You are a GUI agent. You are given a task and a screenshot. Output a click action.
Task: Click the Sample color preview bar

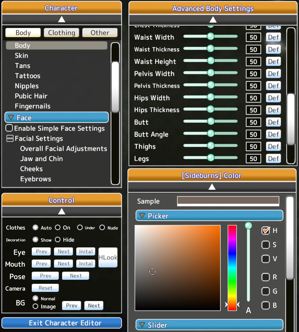(228, 201)
